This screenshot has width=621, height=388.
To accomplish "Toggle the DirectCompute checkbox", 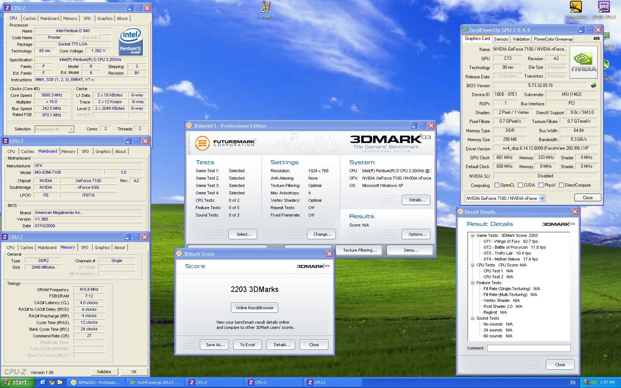I will point(561,185).
